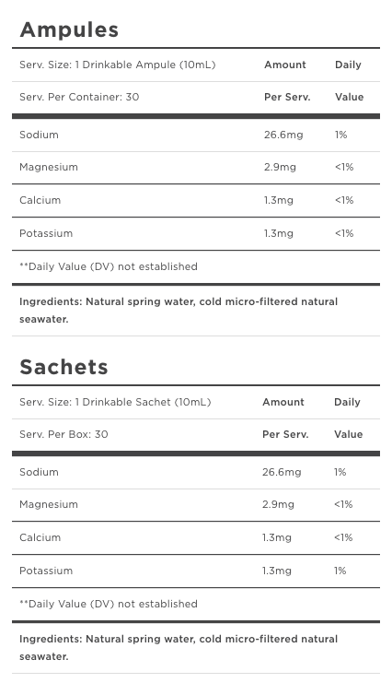Click 2.9mg Magnesium value in Sachets table
Image resolution: width=392 pixels, height=683 pixels.
(278, 505)
